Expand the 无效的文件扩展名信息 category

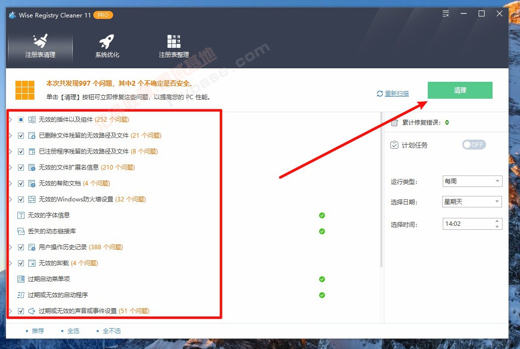[x=12, y=167]
